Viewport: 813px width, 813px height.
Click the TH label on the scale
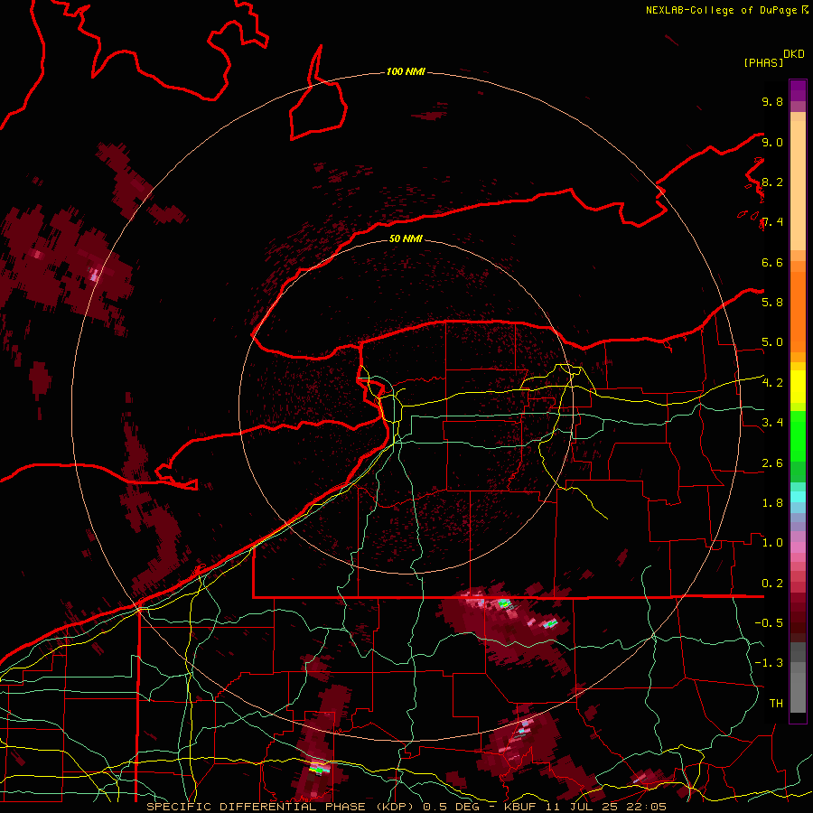click(x=776, y=703)
